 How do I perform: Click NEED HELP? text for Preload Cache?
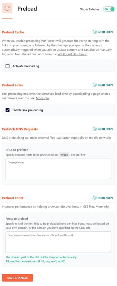click(106, 32)
